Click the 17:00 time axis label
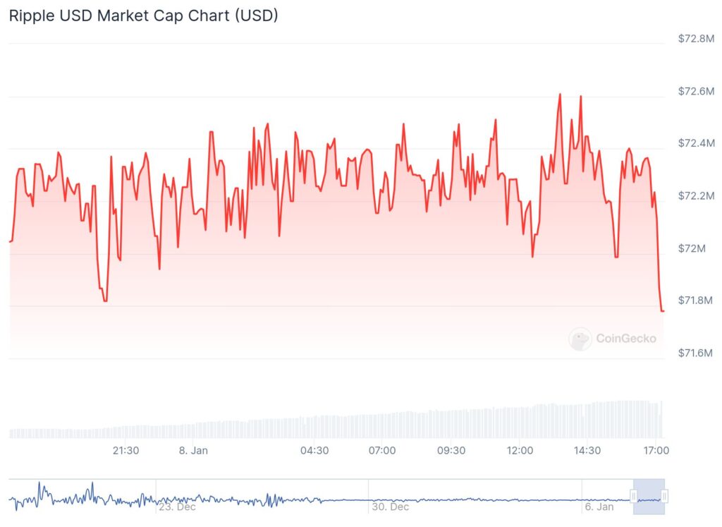This screenshot has width=722, height=527. click(656, 450)
